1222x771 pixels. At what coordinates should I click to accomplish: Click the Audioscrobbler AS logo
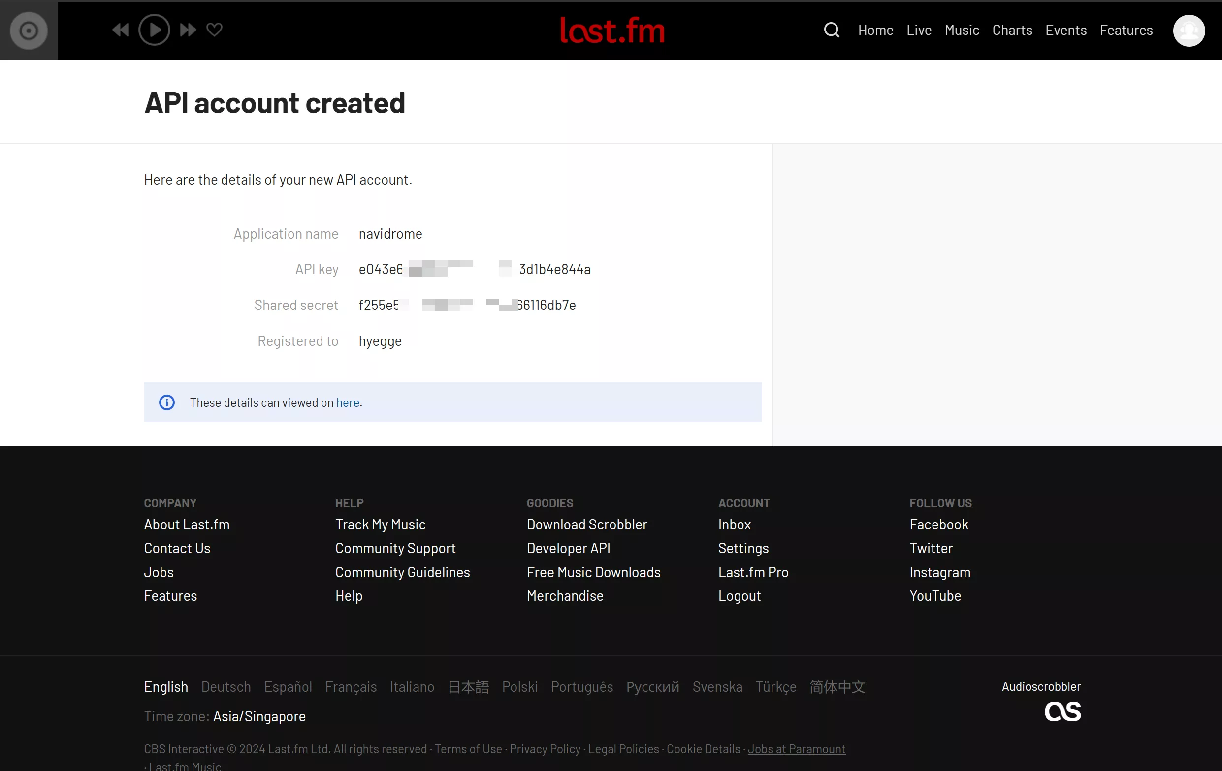[x=1062, y=711]
